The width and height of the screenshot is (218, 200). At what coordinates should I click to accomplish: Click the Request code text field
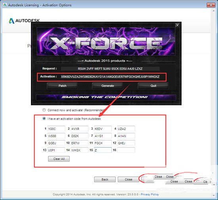[110, 69]
